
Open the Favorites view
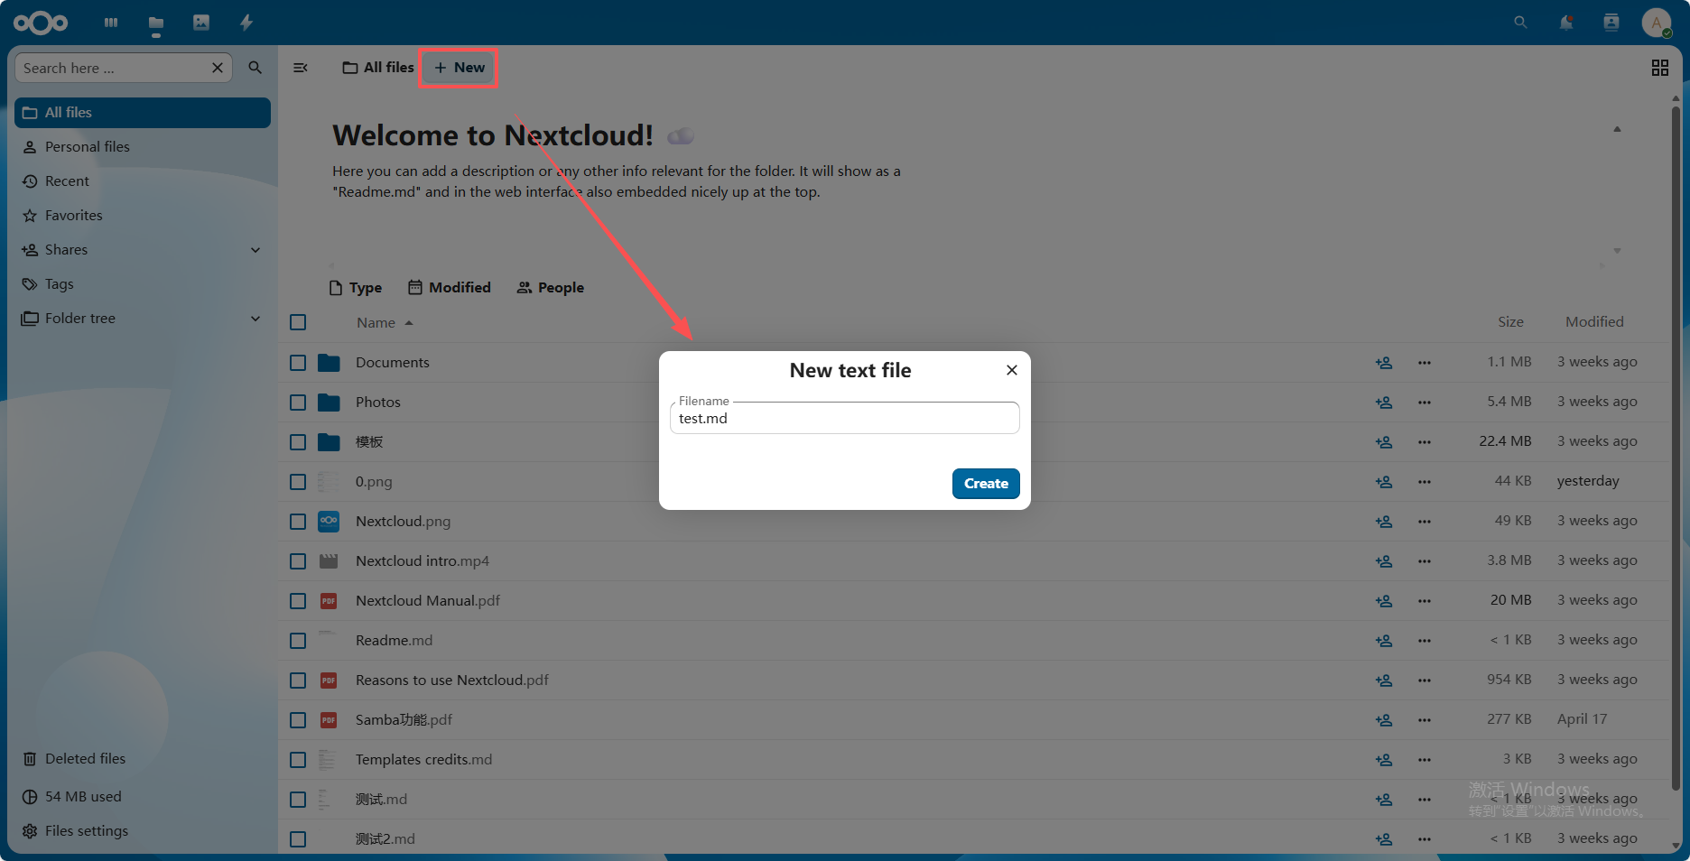143,216
